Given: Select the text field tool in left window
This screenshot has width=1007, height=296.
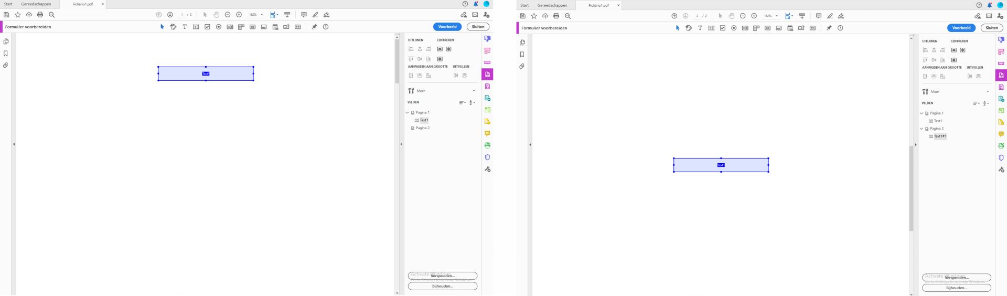Looking at the screenshot, I should click(196, 27).
